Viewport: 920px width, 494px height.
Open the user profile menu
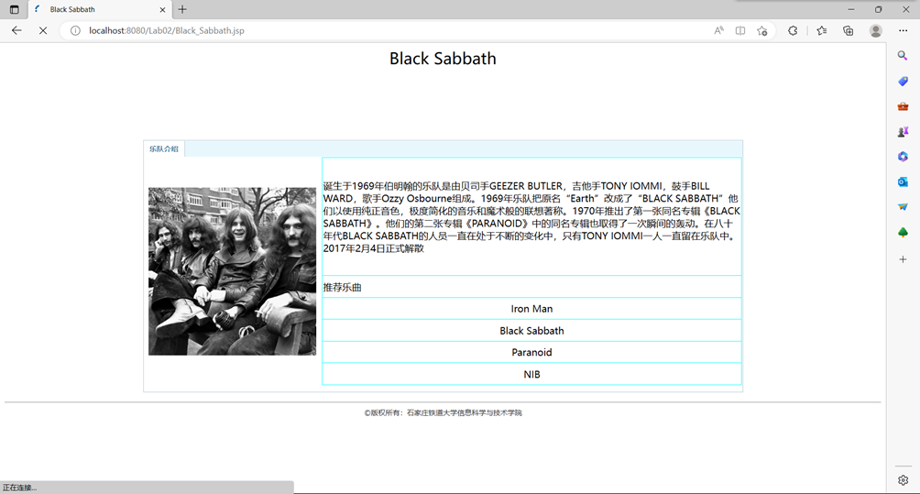[875, 30]
